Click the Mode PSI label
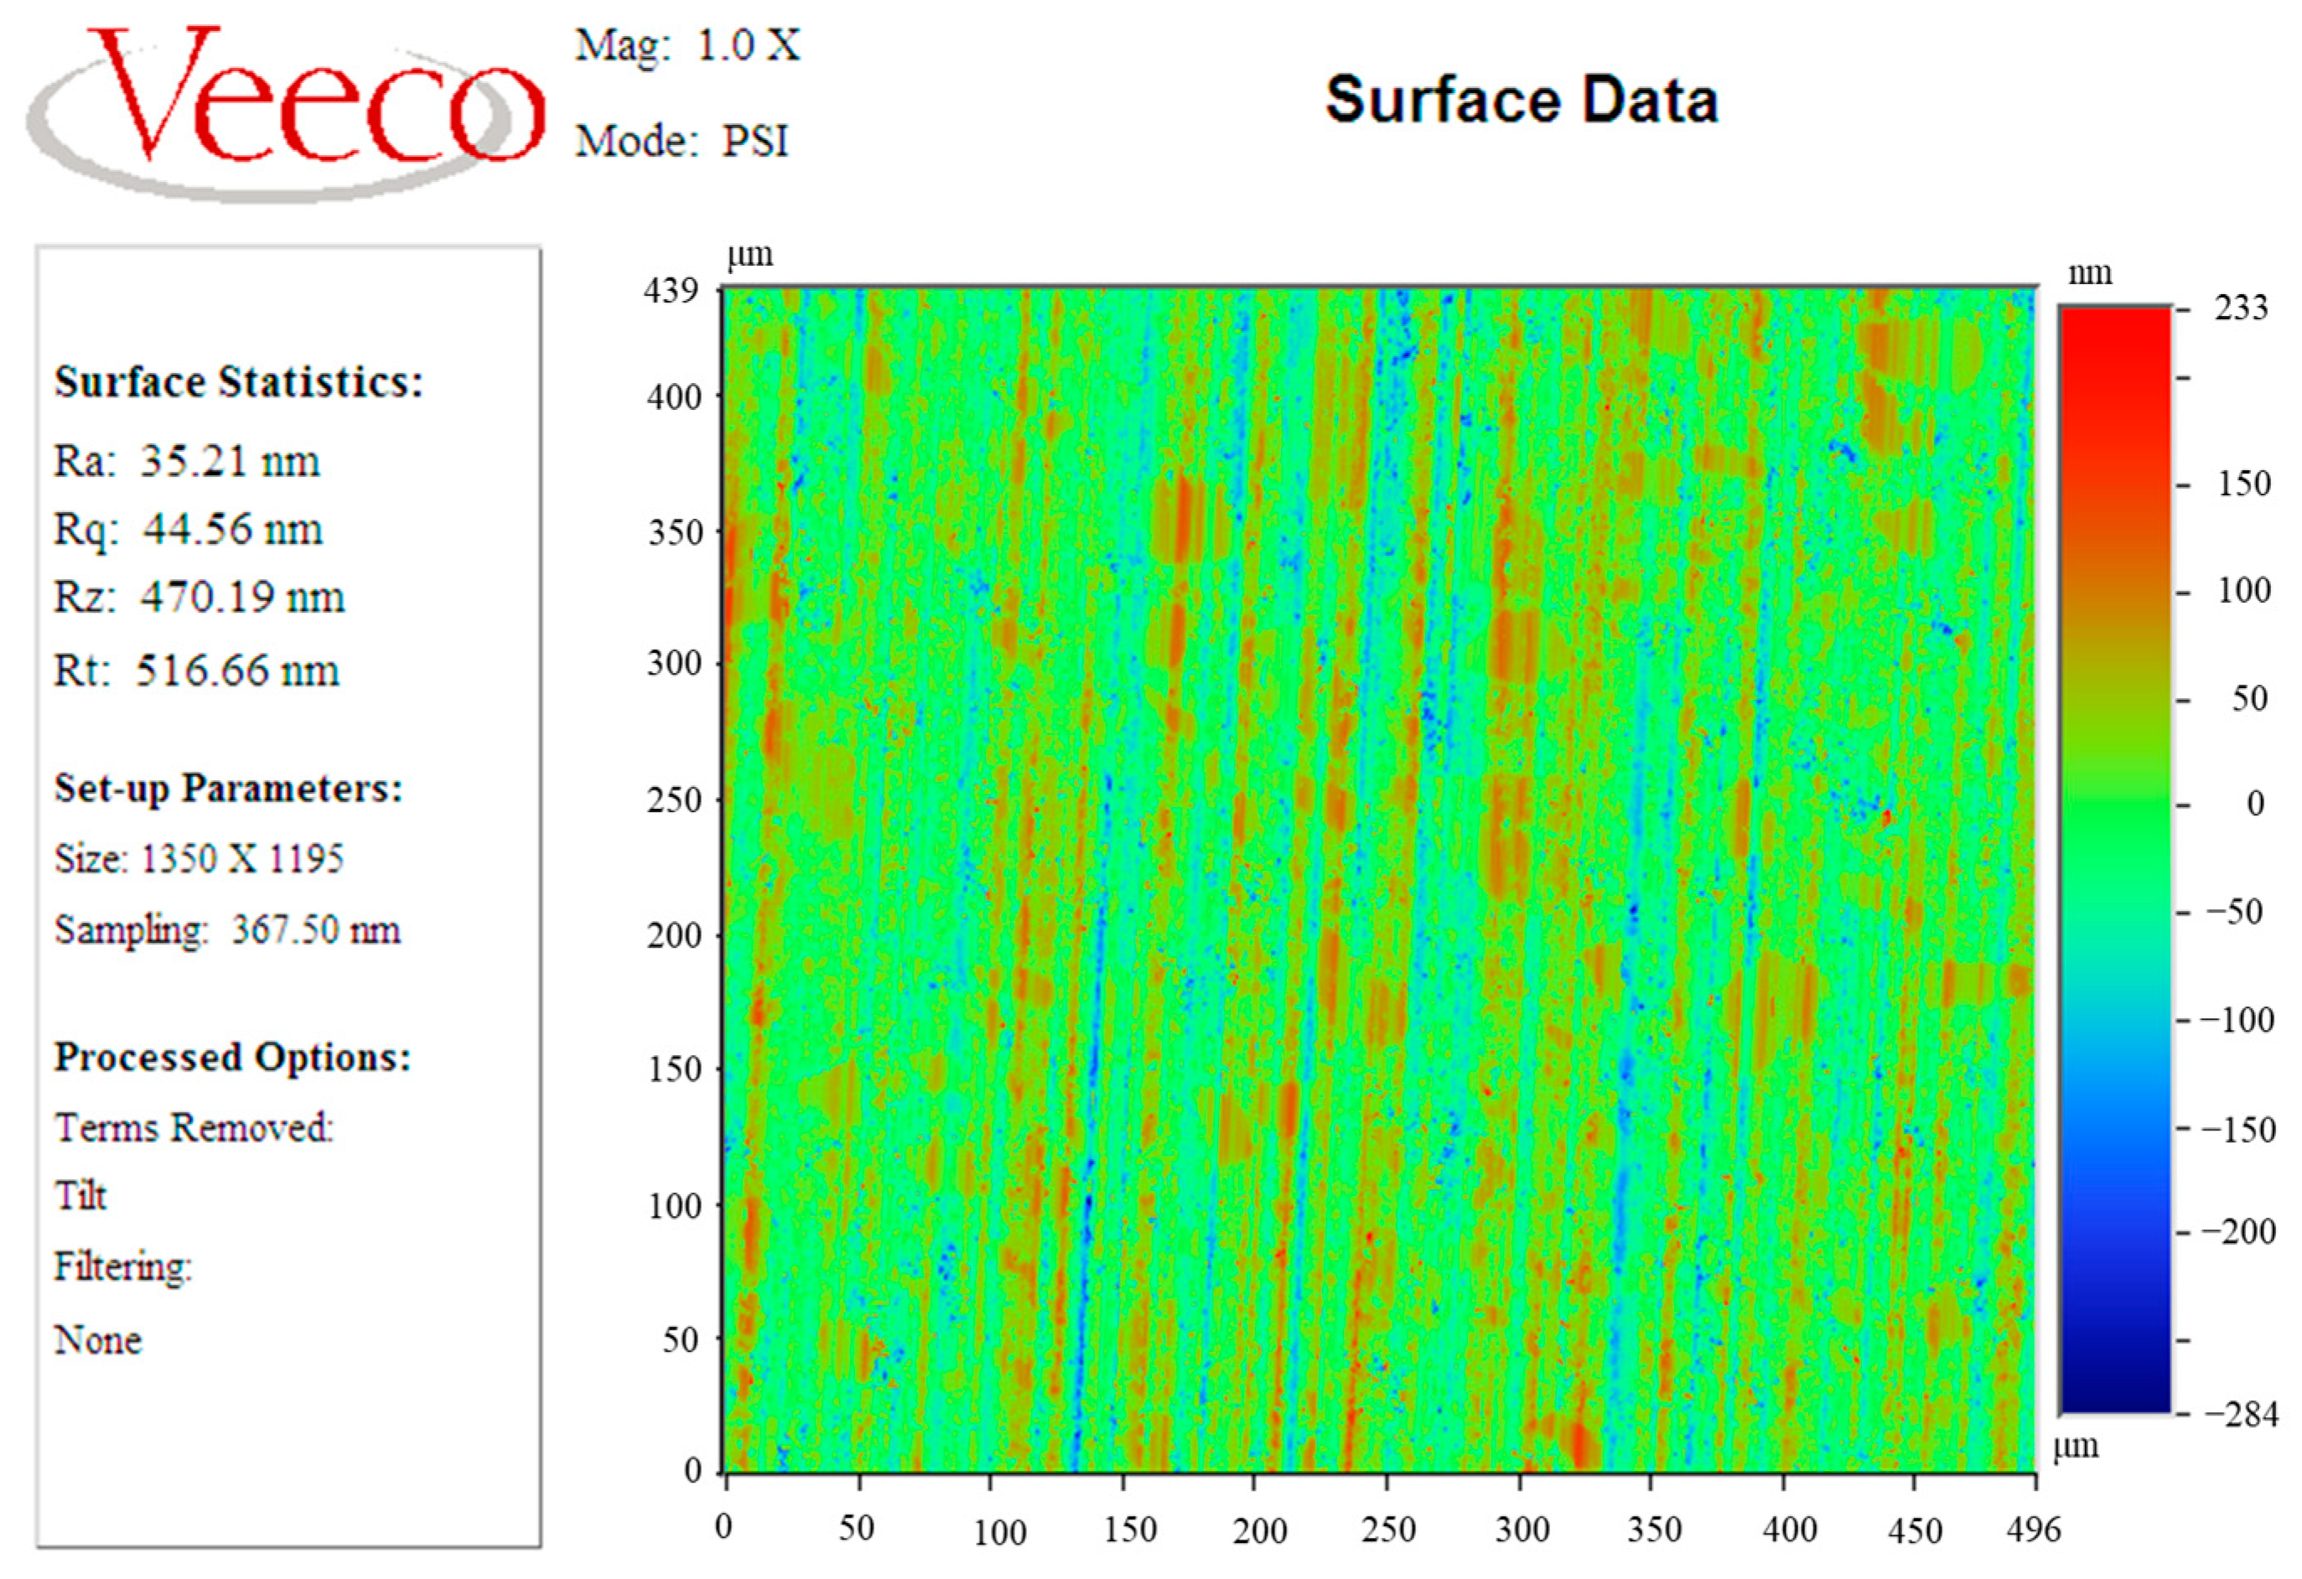 tap(682, 141)
